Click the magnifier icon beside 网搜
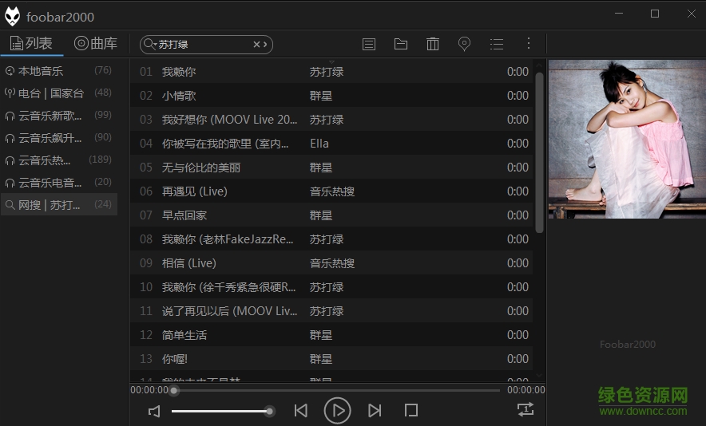 [x=10, y=205]
